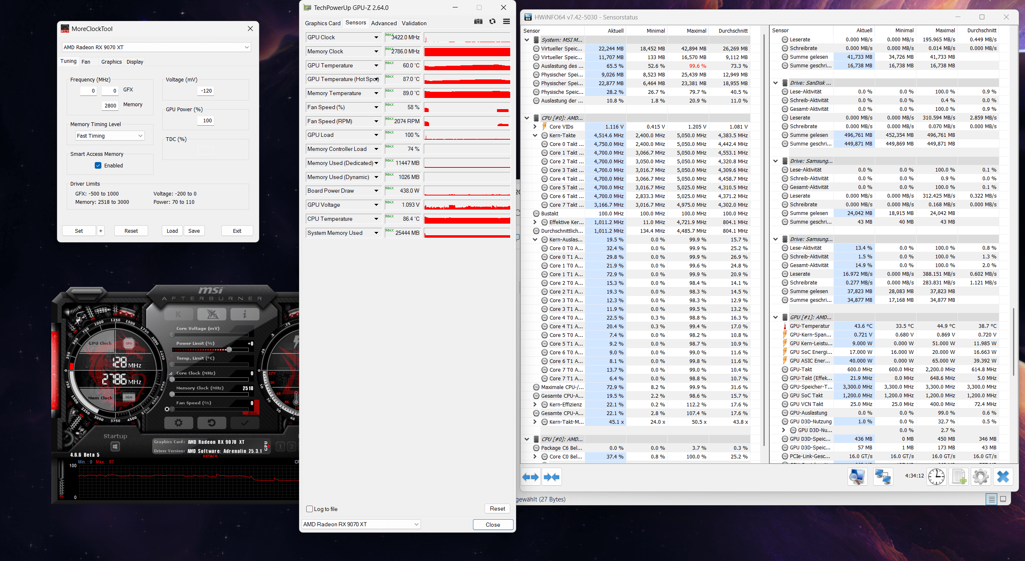Click Afterburner Power Limit slider handle

(x=229, y=350)
